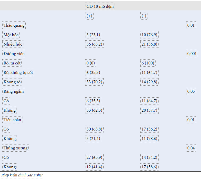This screenshot has height=180, width=201.
Task: Click the 'Nhiều hốc' row label
Action: pyautogui.click(x=13, y=44)
